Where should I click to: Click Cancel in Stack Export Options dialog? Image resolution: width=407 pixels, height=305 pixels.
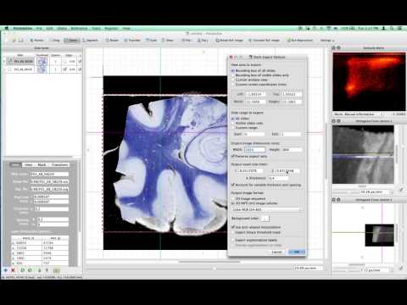pos(276,252)
